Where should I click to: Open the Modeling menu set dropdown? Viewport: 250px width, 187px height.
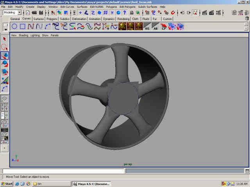click(12, 12)
